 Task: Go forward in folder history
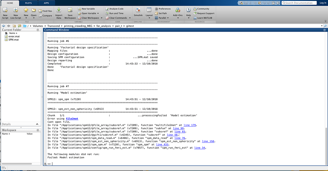(x=9, y=26)
